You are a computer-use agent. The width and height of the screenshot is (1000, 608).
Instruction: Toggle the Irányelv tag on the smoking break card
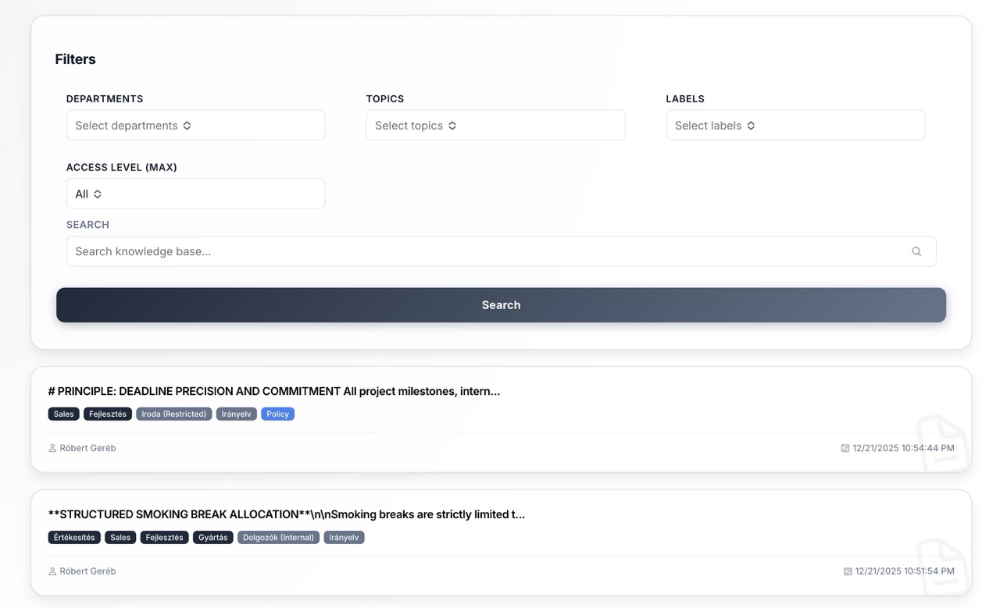click(344, 537)
